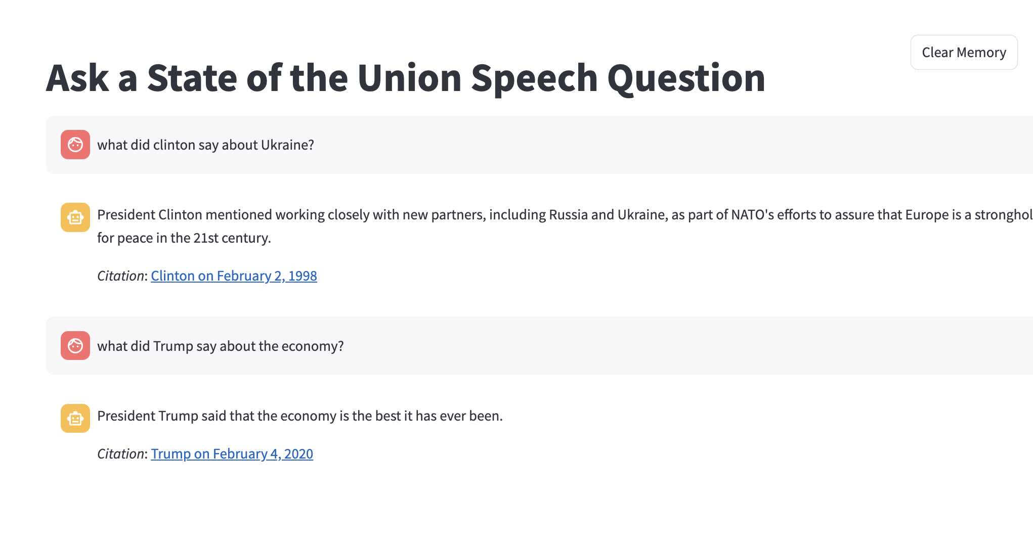This screenshot has height=547, width=1033.
Task: Click the Citation label under Trump's answer
Action: (121, 454)
